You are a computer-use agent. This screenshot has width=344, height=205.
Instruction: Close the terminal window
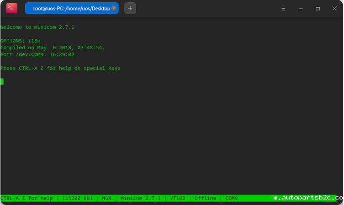(x=334, y=8)
